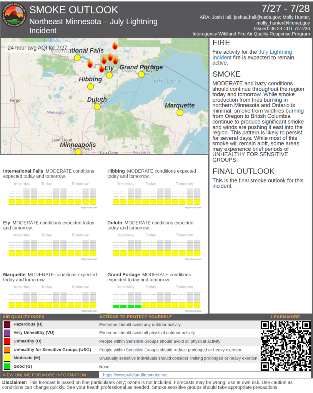Click the northernmost fire icon on the map
Screen dimensions: 313x393
(x=115, y=45)
